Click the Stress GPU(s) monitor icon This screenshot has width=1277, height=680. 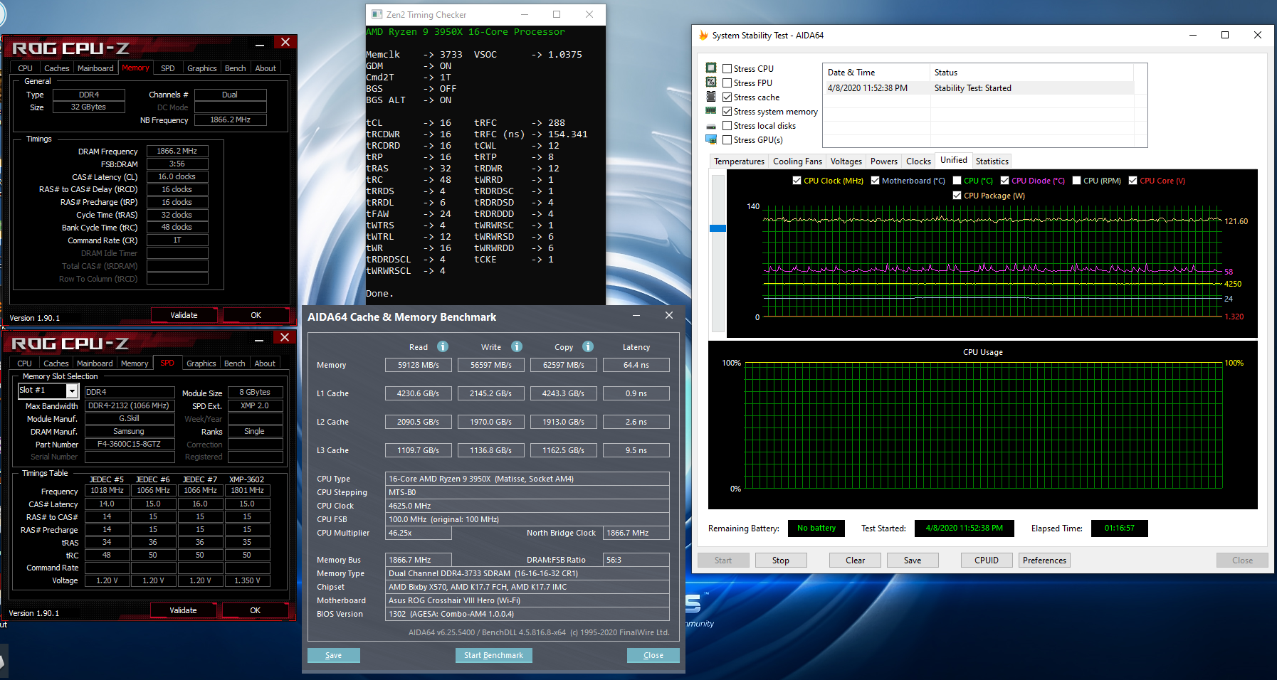point(711,139)
